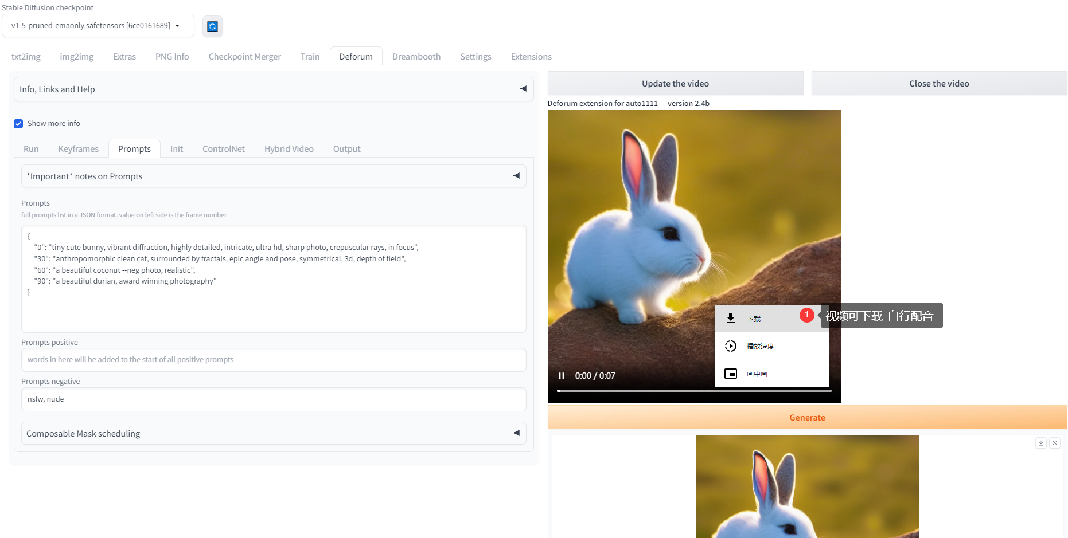Open the Dreambooth tab

(x=416, y=57)
